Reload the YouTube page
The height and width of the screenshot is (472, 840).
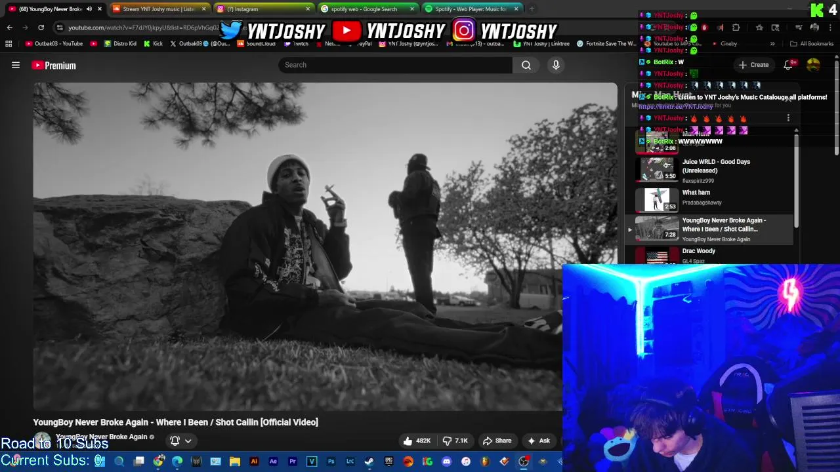[41, 28]
